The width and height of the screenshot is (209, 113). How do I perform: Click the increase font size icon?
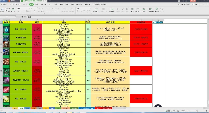[x=39, y=8]
